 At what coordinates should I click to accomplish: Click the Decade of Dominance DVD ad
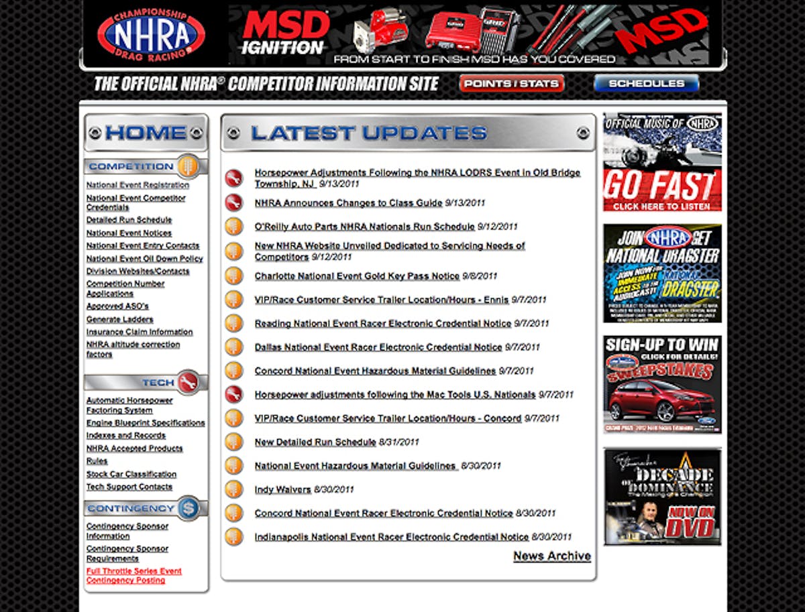662,496
